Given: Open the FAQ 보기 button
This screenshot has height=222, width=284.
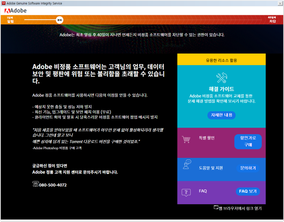Looking at the screenshot, I should pyautogui.click(x=248, y=192).
